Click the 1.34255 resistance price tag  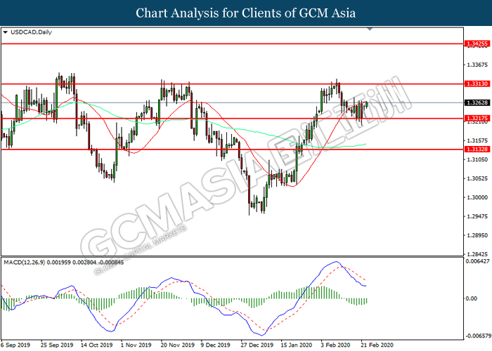[477, 44]
